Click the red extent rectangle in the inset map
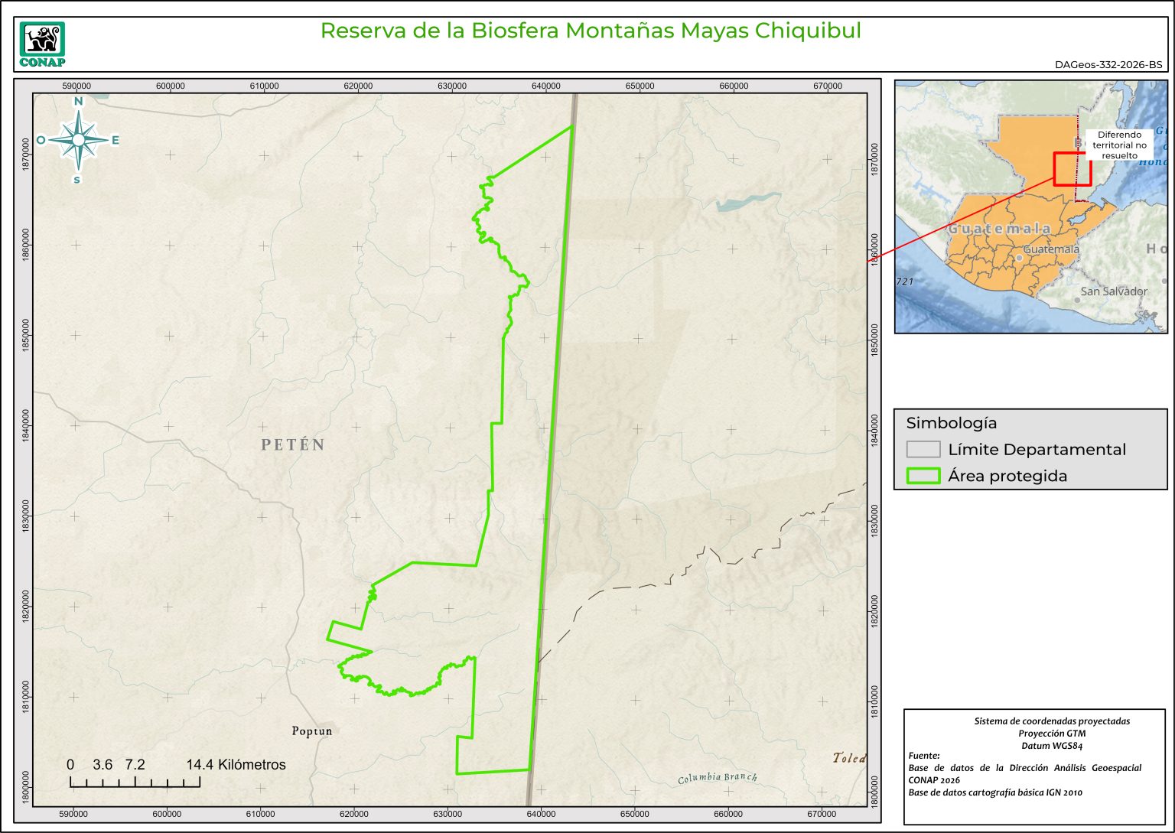This screenshot has height=833, width=1175. [1072, 169]
